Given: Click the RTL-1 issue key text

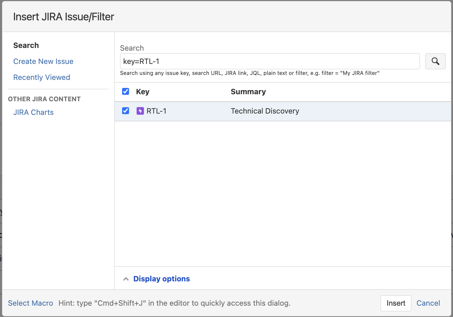Looking at the screenshot, I should (x=157, y=111).
